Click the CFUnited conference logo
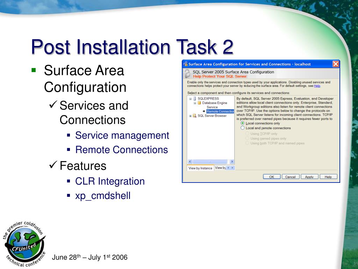This screenshot has width=358, height=269. (24, 244)
